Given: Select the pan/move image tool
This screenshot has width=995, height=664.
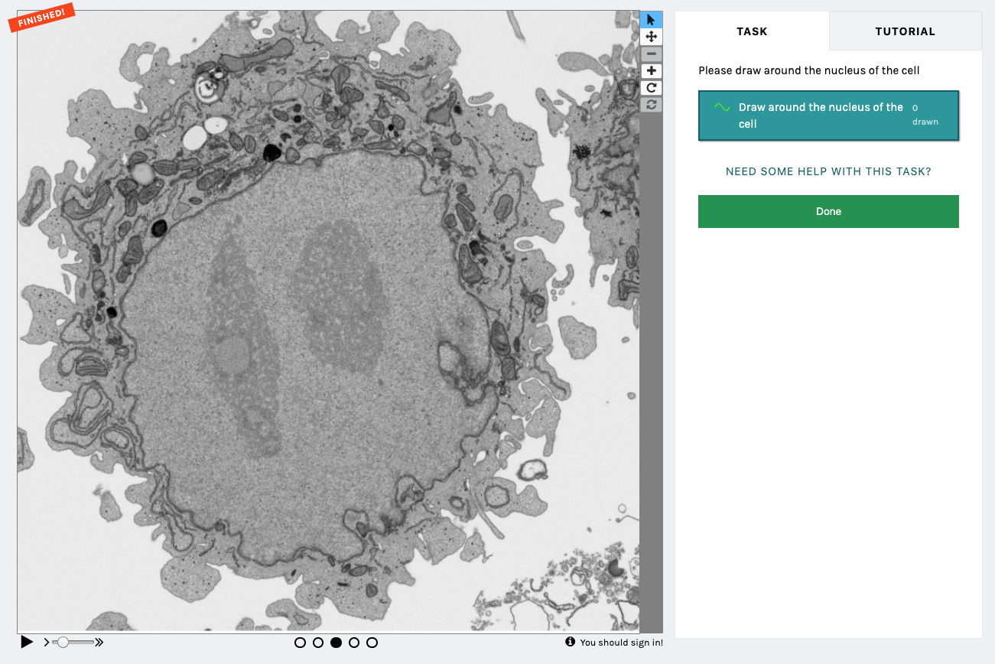Looking at the screenshot, I should point(651,37).
